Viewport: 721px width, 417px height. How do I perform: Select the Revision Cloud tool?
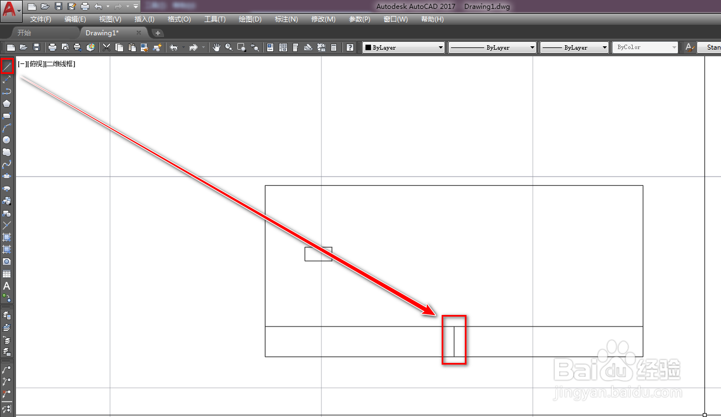7,152
